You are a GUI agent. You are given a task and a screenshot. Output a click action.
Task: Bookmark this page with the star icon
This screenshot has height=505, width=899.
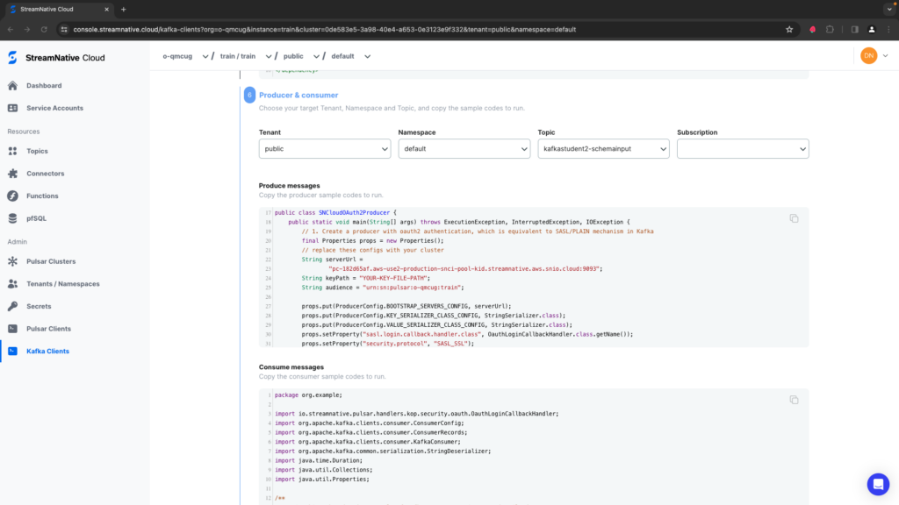[789, 29]
